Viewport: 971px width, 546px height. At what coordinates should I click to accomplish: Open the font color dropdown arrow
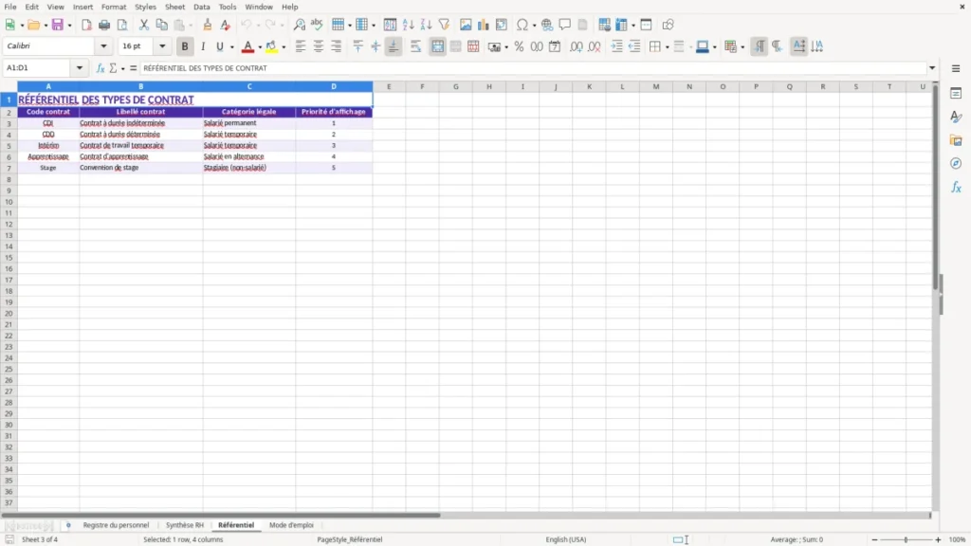pyautogui.click(x=260, y=46)
